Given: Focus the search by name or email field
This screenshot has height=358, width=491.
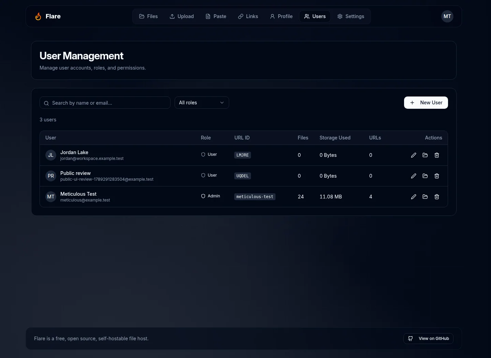Looking at the screenshot, I should [x=105, y=103].
